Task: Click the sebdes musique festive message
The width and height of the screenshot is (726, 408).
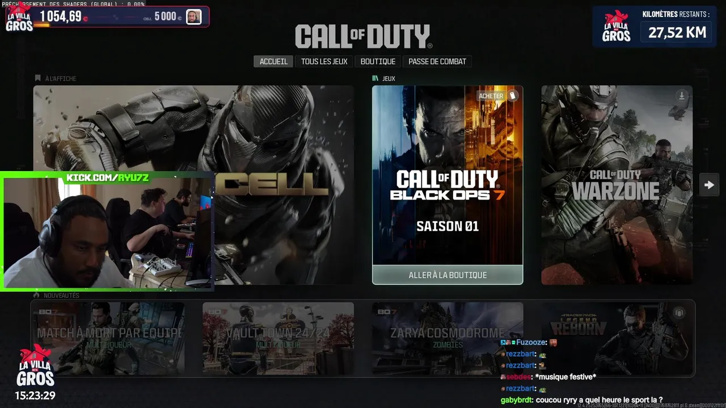Action: (548, 377)
